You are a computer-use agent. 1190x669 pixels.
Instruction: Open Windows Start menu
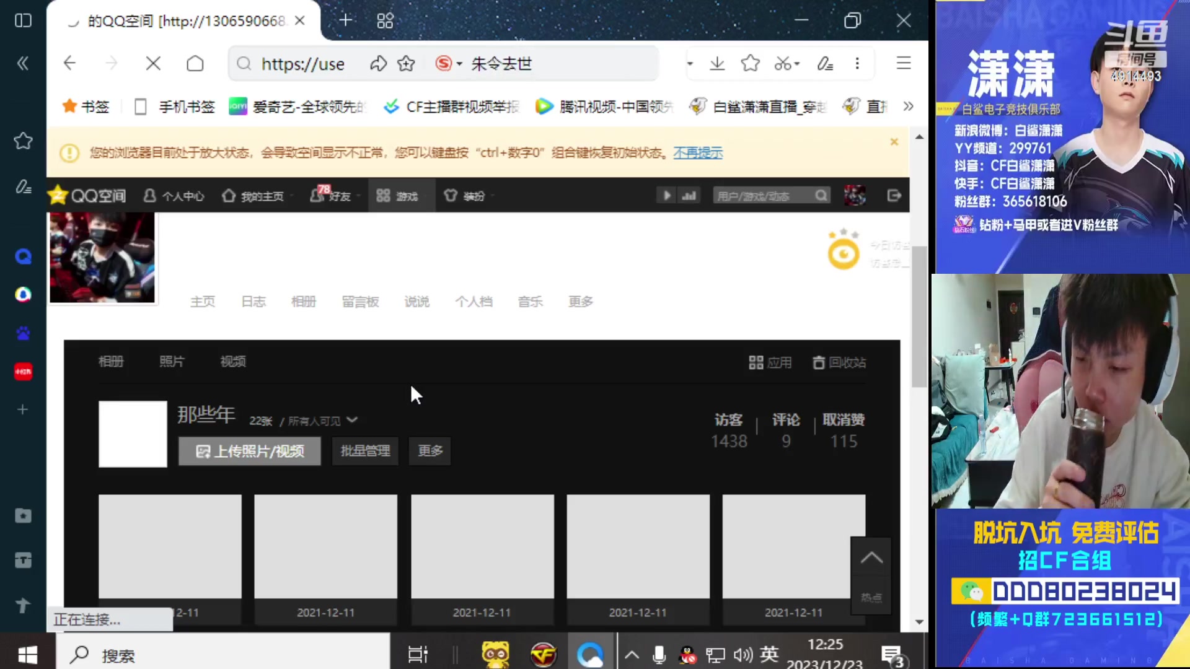click(27, 654)
